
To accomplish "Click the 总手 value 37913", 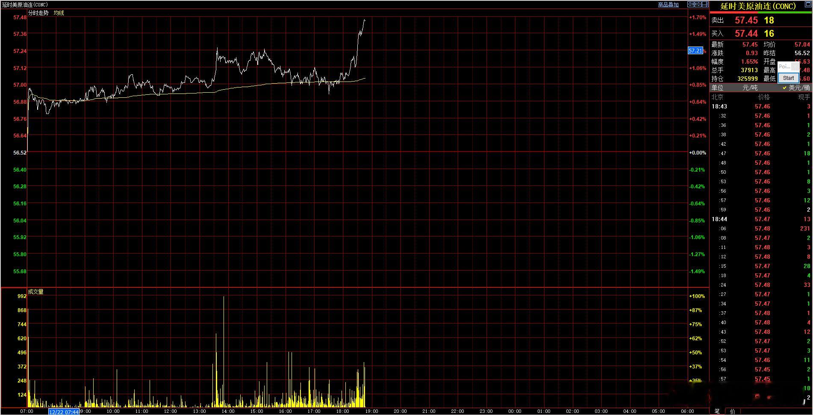I will pos(749,70).
